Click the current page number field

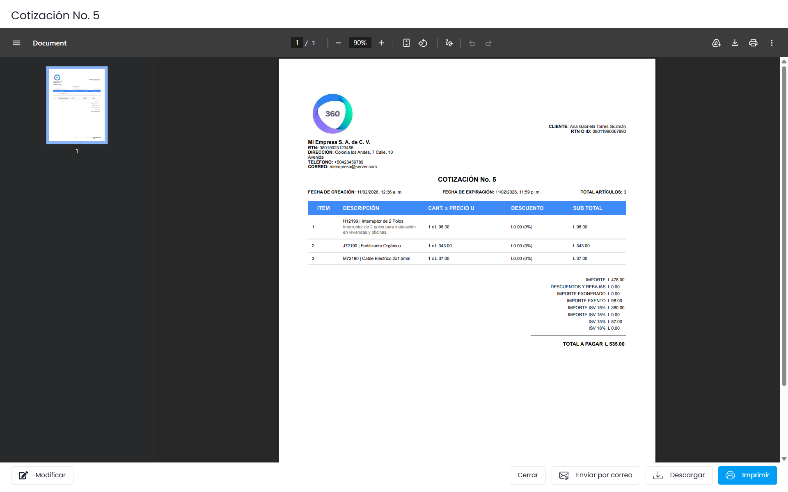[297, 43]
